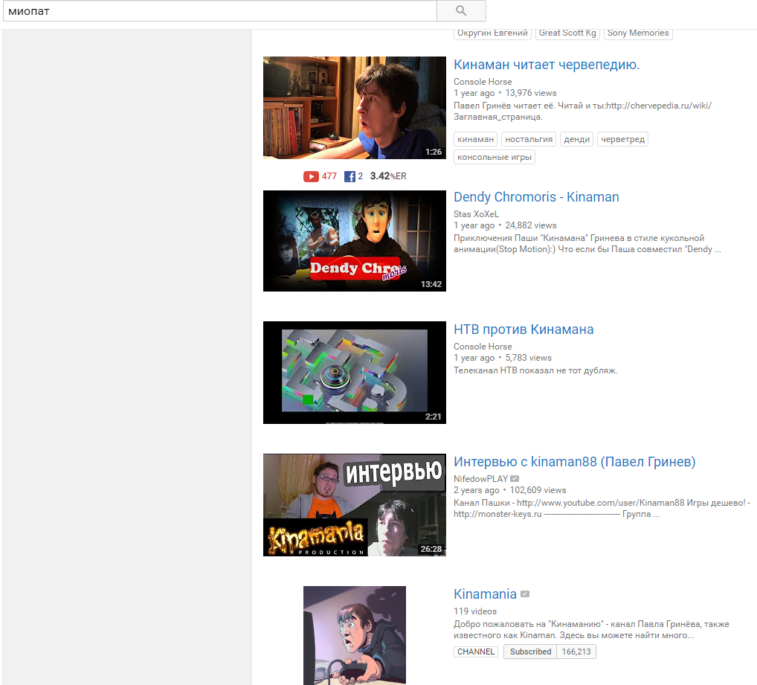This screenshot has height=685, width=757.
Task: Focus the search field containing 'миопат'
Action: coord(220,10)
